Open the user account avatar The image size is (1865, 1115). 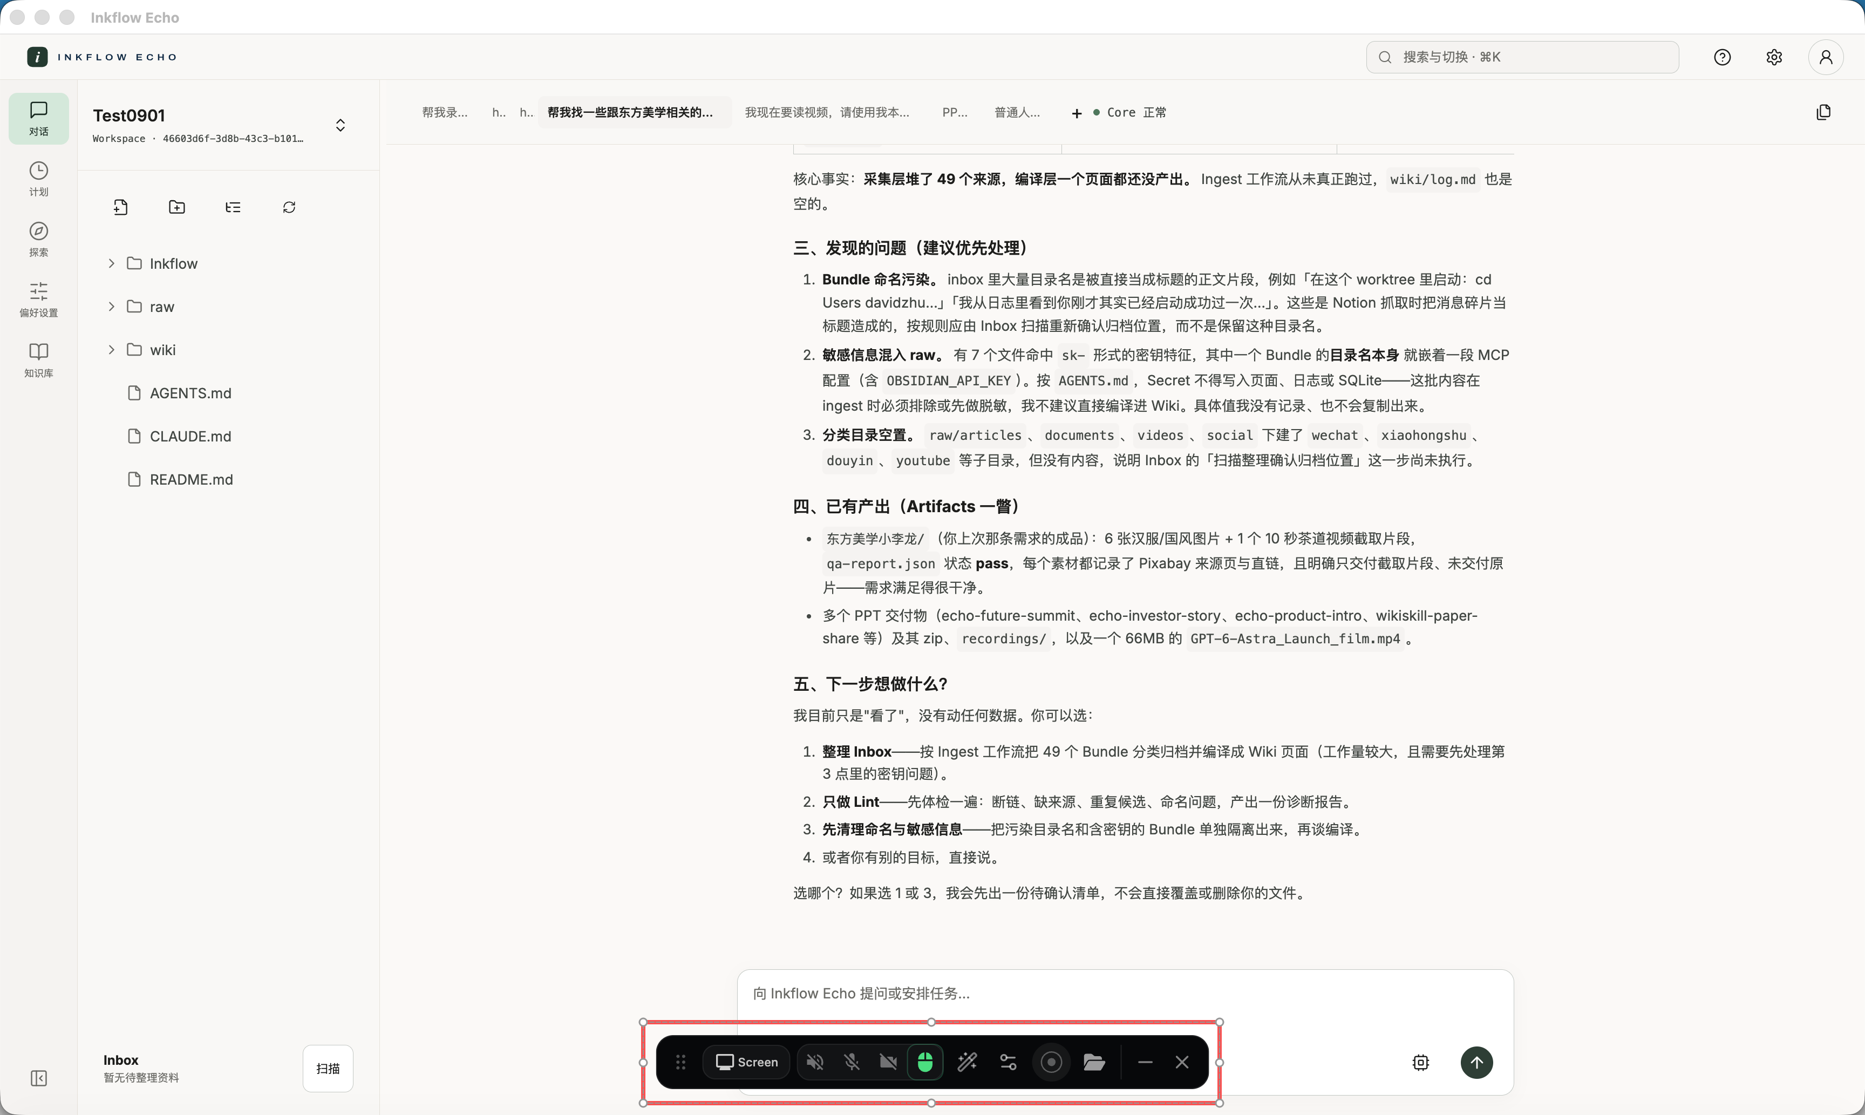click(1826, 57)
